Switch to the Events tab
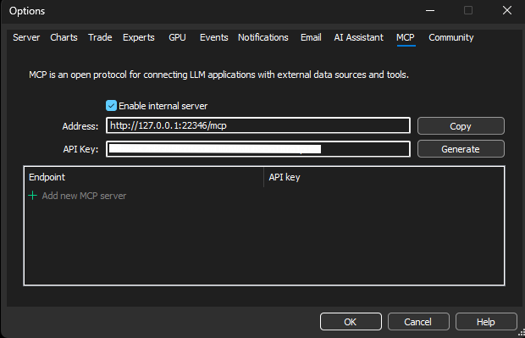This screenshot has height=338, width=525. (213, 37)
